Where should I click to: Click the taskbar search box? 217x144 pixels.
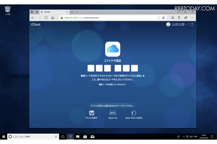tap(33, 137)
